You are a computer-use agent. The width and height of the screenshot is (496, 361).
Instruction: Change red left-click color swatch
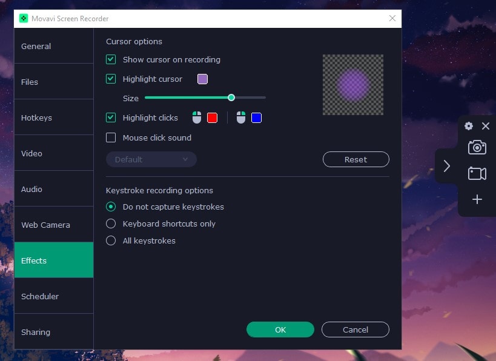tap(212, 118)
